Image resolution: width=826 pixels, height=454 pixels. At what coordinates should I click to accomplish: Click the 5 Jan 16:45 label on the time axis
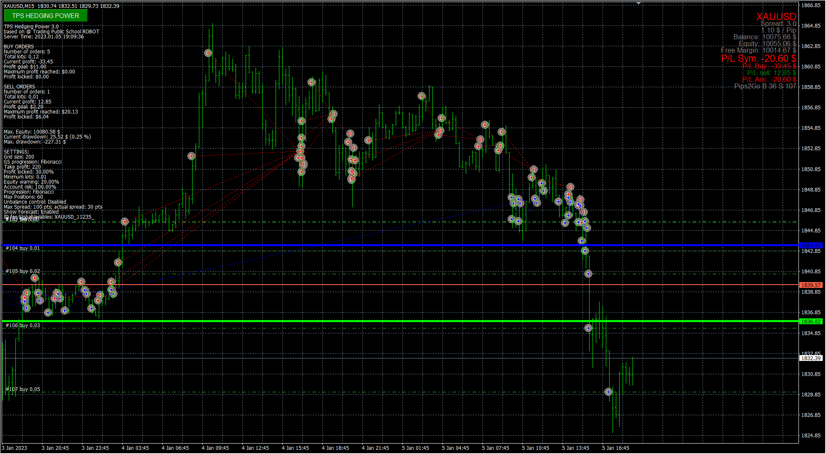coord(616,448)
